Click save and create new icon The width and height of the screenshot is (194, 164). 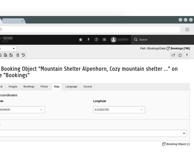point(5,55)
